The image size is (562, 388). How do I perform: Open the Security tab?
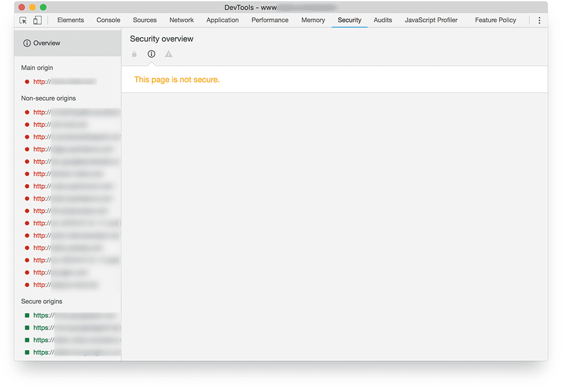pyautogui.click(x=349, y=20)
